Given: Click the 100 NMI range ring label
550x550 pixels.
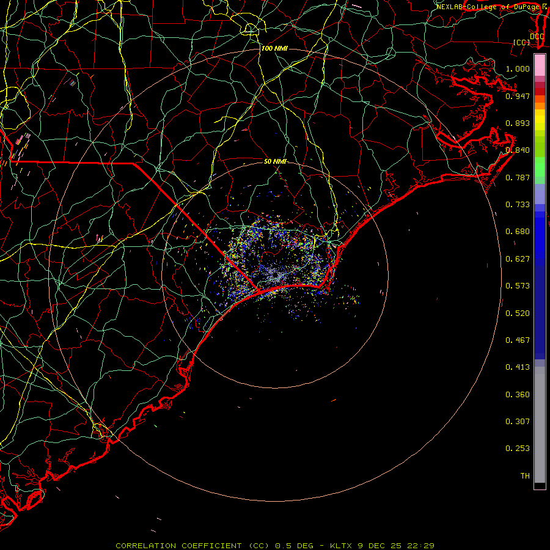Looking at the screenshot, I should pyautogui.click(x=274, y=48).
